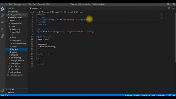Click the errors and warnings status indicator
The image size is (176, 99).
coord(4,95)
